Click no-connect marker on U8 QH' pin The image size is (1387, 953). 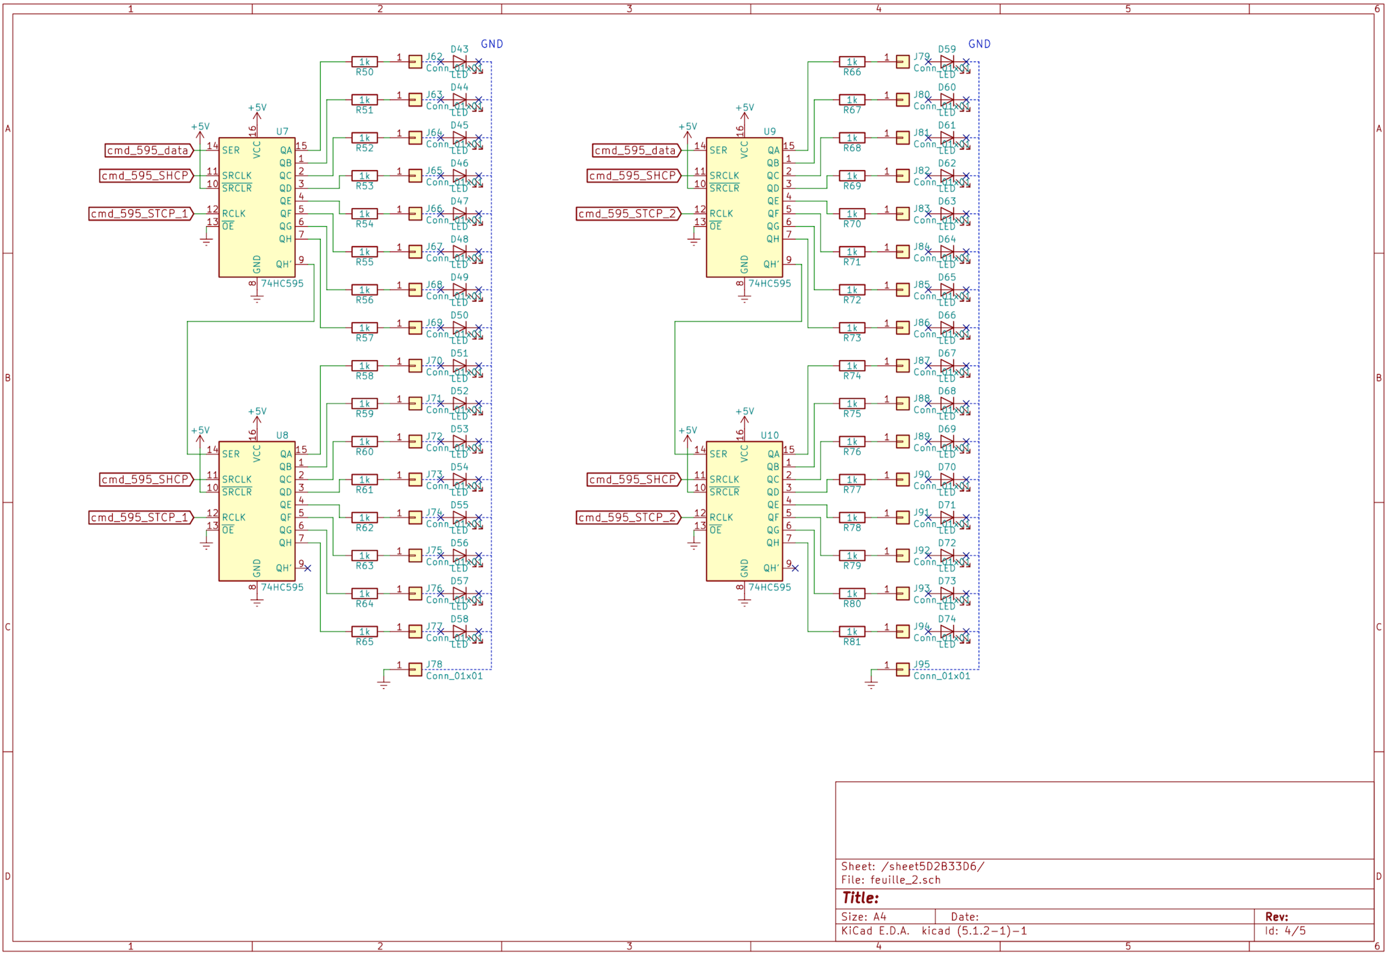308,568
